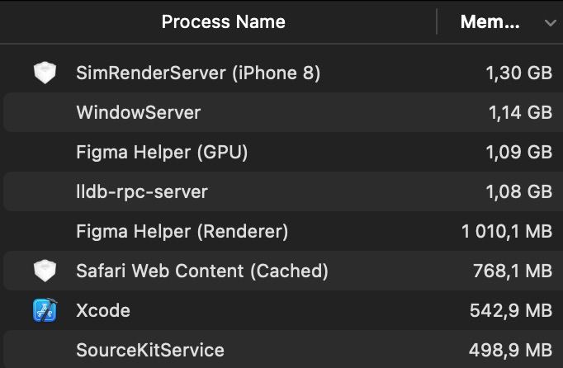Click the Xcode app icon
This screenshot has width=563, height=368.
pyautogui.click(x=45, y=310)
